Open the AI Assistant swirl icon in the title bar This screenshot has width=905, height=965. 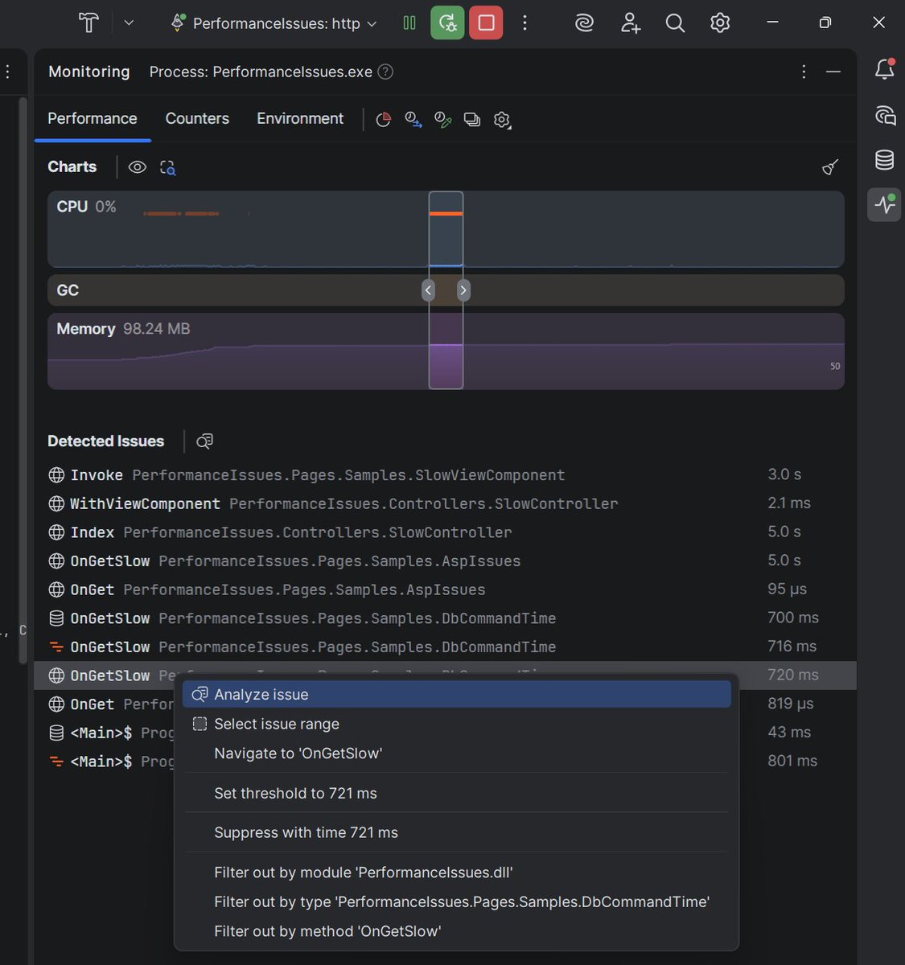(585, 23)
